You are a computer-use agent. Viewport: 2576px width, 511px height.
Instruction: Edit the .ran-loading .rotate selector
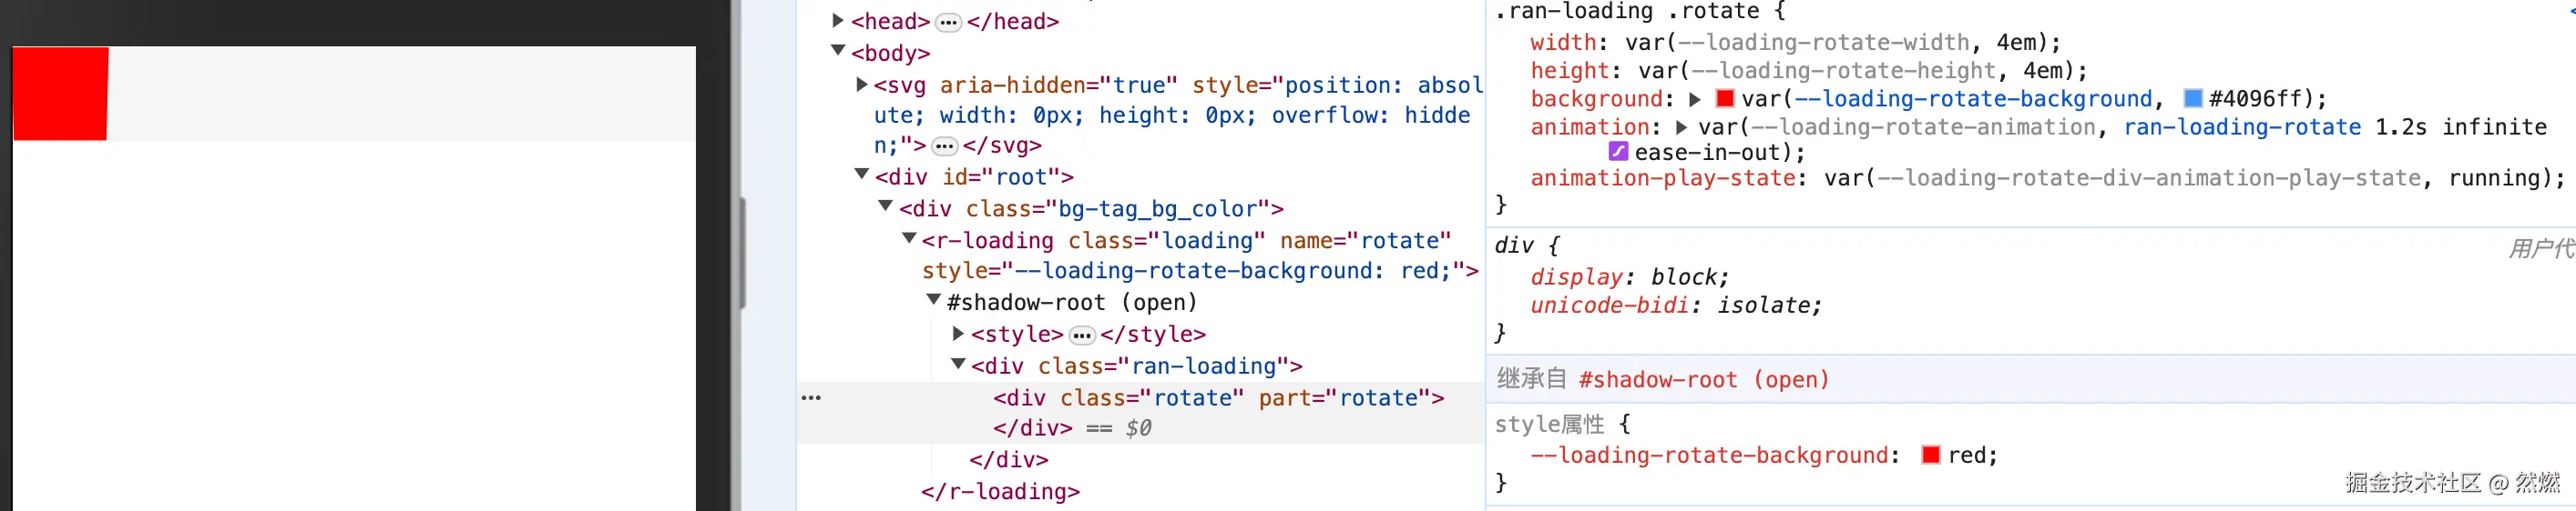tap(1627, 12)
